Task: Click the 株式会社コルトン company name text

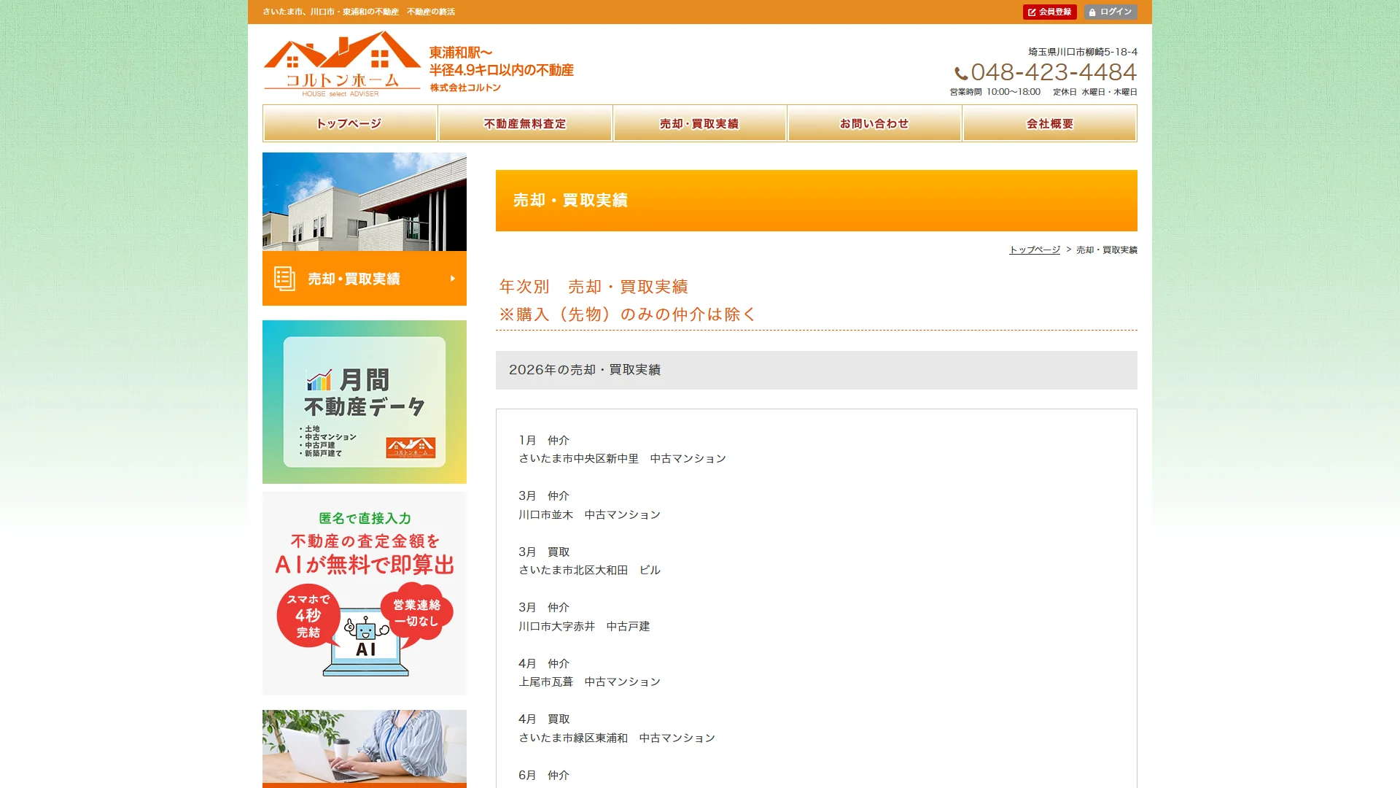Action: 465,88
